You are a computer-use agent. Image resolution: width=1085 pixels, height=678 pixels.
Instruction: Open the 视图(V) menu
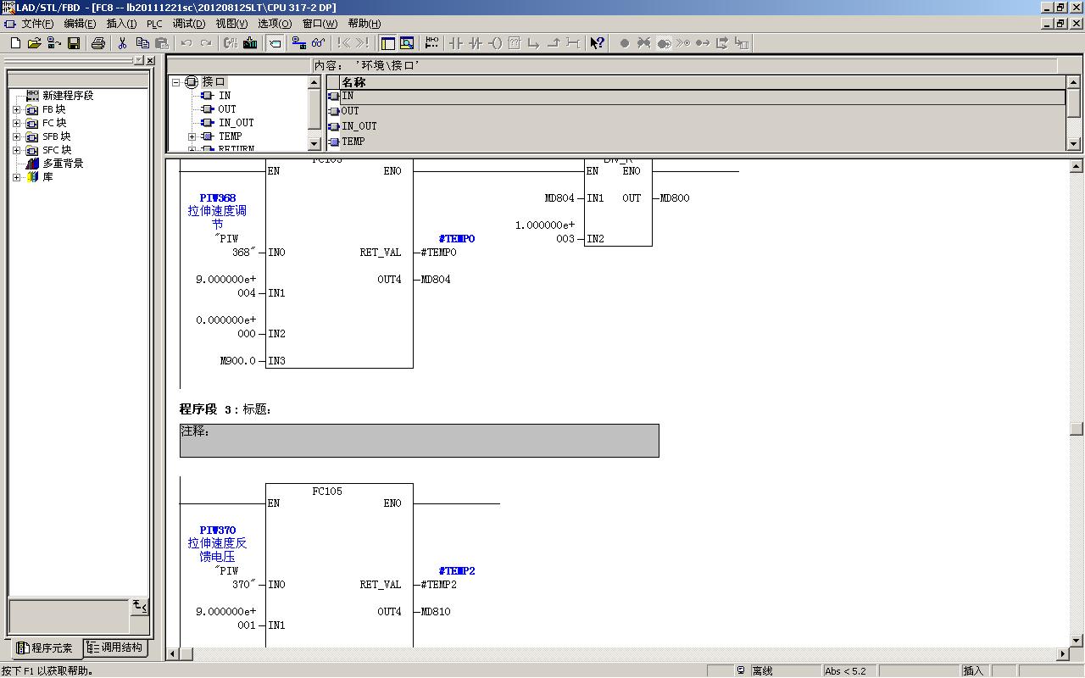coord(231,24)
